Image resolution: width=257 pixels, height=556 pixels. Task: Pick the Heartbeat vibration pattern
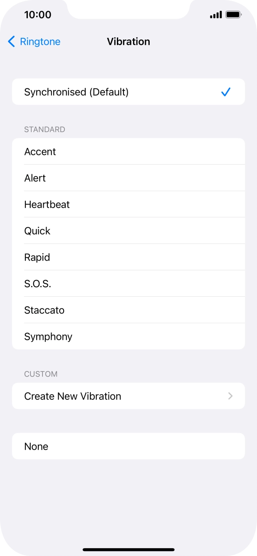(47, 204)
